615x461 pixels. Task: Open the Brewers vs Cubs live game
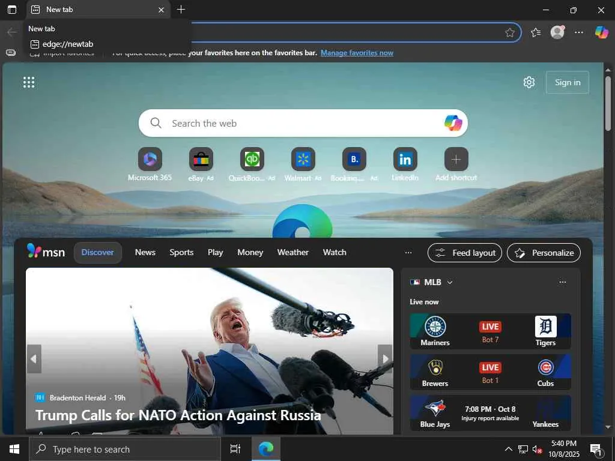[490, 372]
